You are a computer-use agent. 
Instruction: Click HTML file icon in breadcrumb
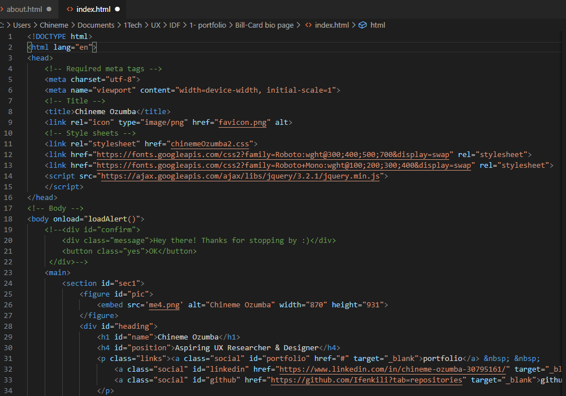(308, 25)
